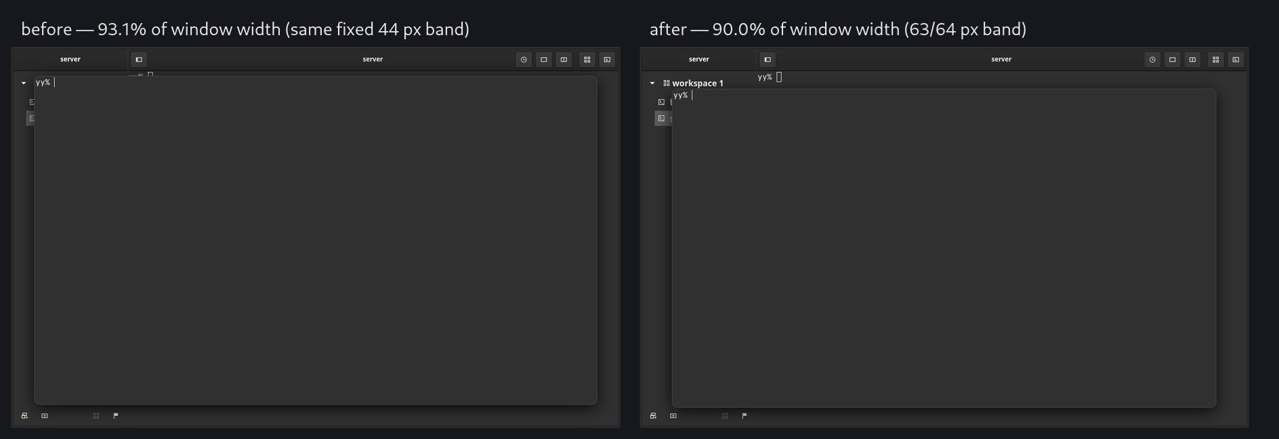Click sidebar server tab in after window

699,60
